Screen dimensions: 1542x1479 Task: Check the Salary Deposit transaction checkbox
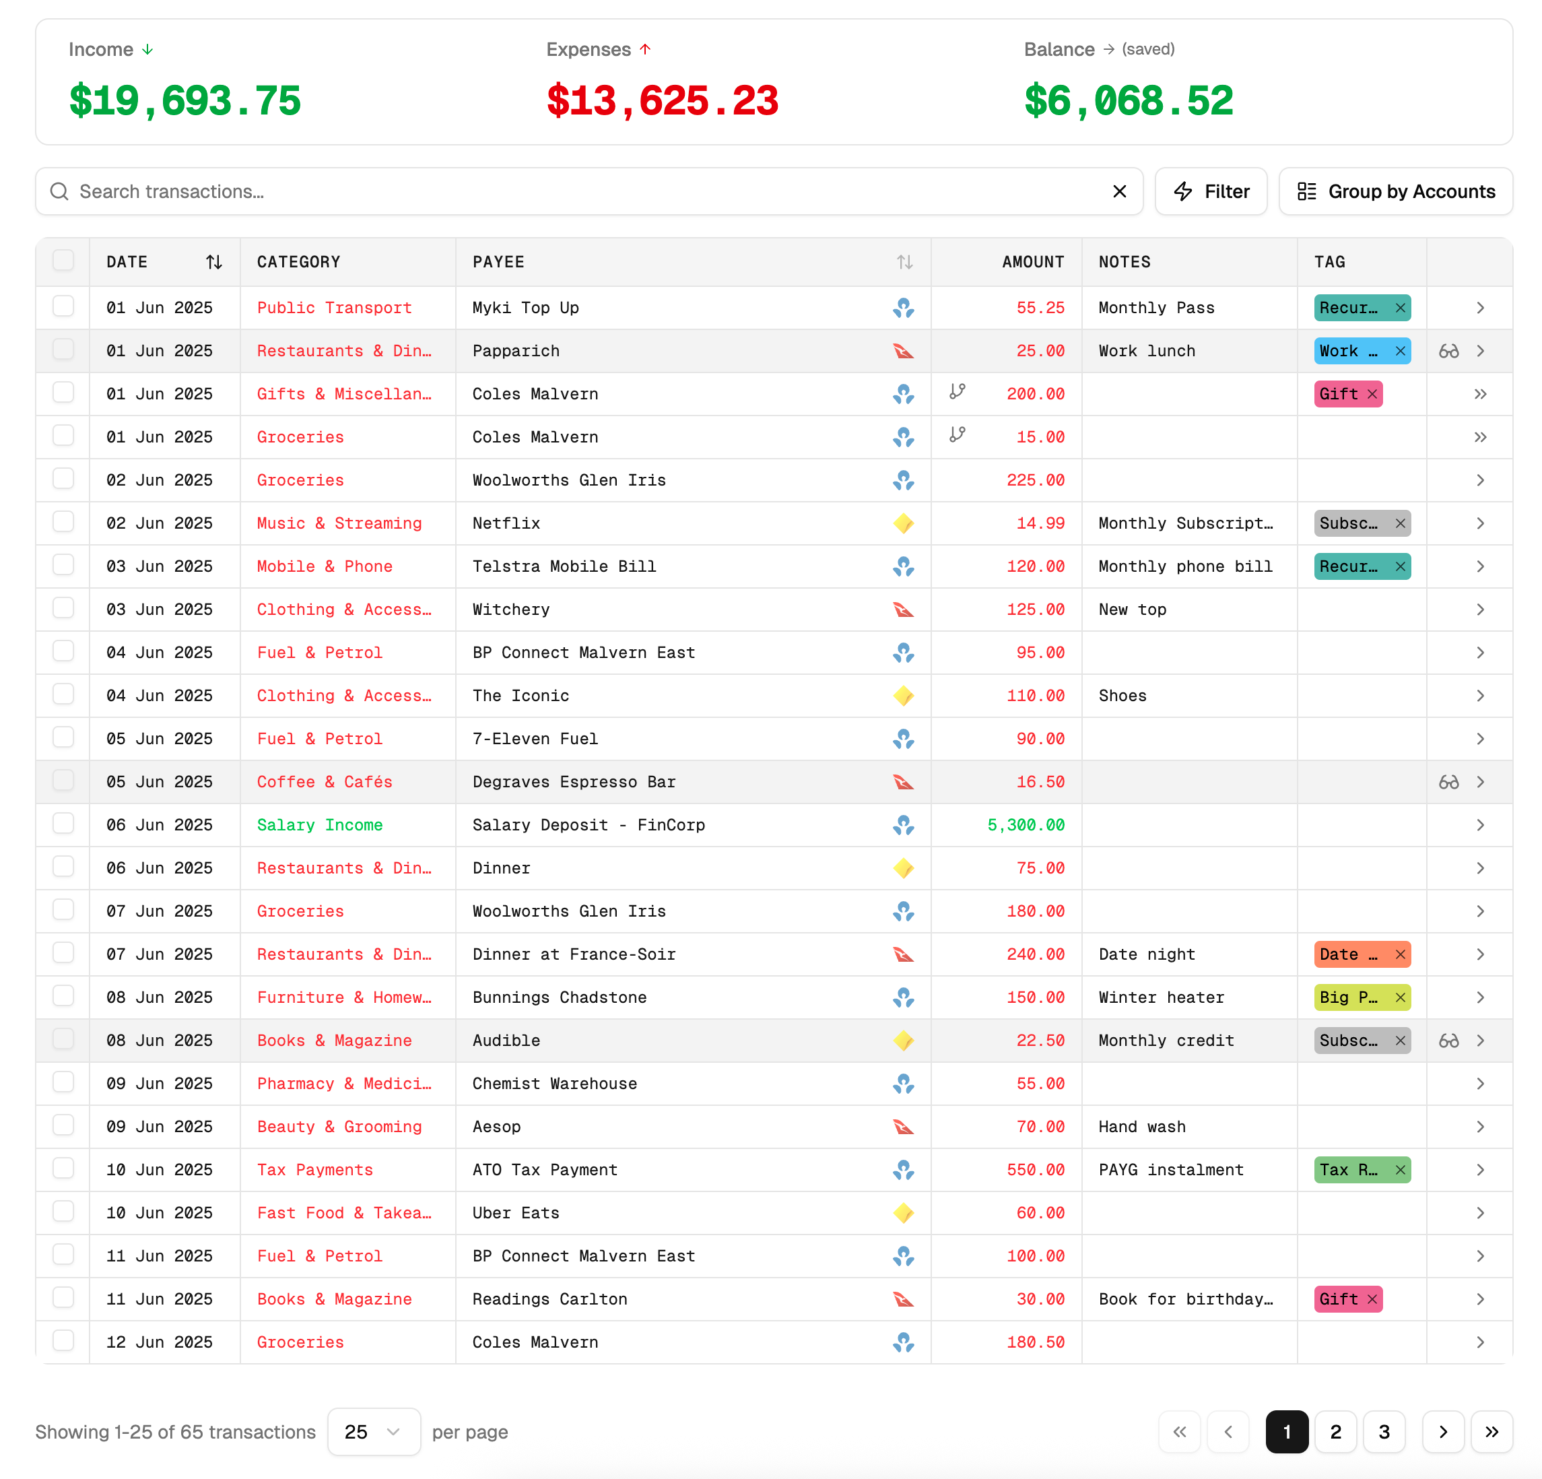coord(63,824)
